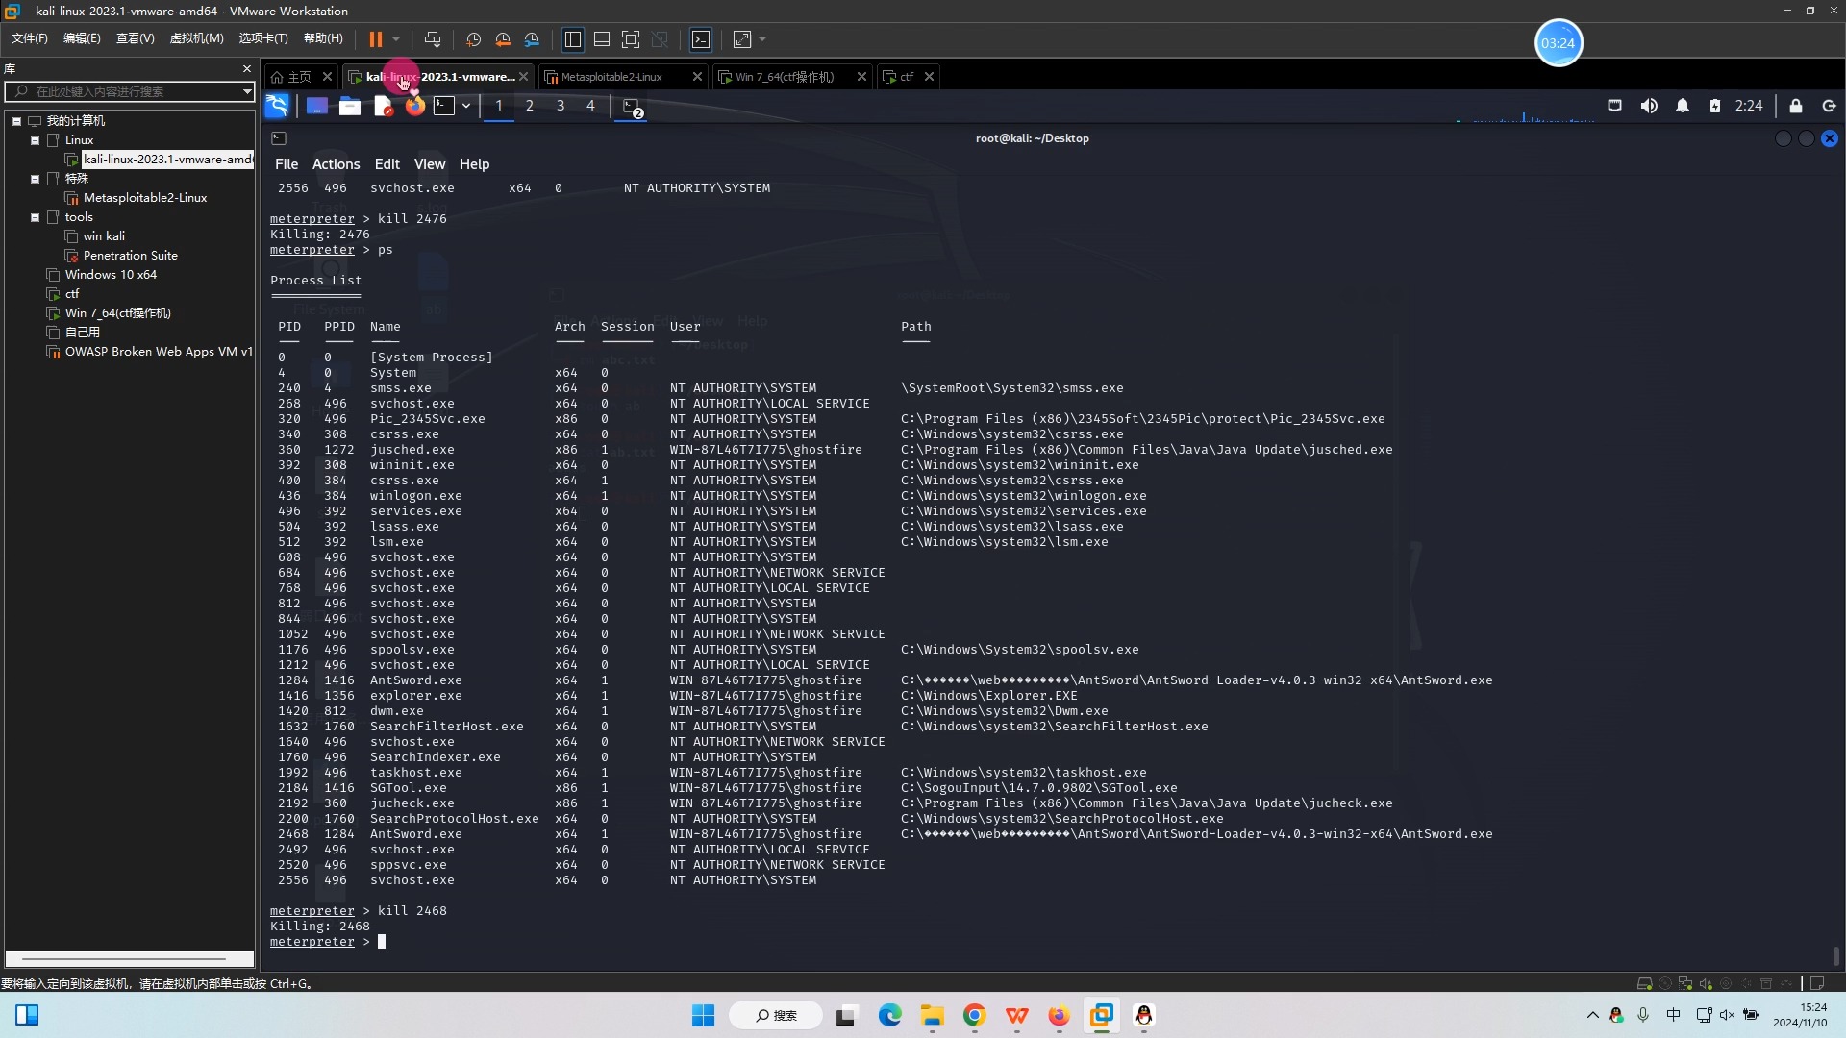Close the library panel
1846x1038 pixels.
click(247, 69)
